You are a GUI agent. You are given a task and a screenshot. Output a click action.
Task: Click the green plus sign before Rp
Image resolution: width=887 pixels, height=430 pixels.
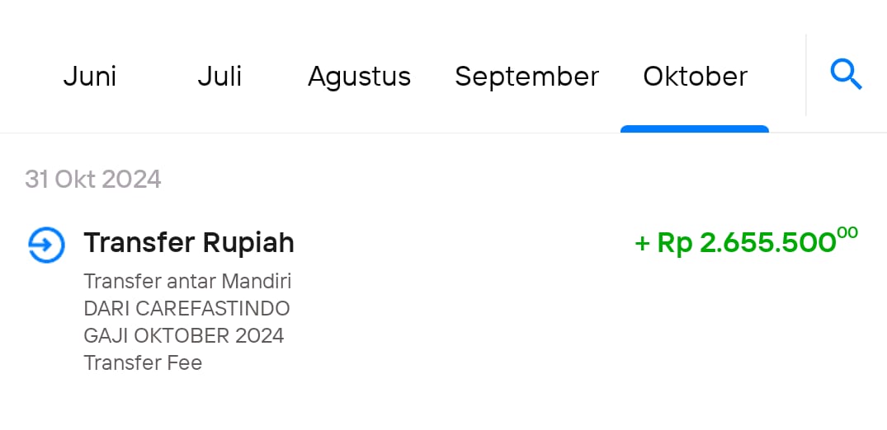click(642, 244)
